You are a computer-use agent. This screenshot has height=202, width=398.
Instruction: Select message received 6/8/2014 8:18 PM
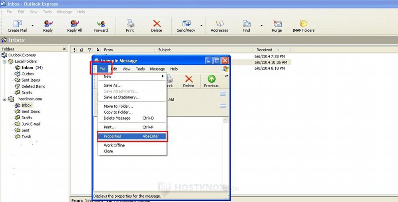tap(270, 68)
